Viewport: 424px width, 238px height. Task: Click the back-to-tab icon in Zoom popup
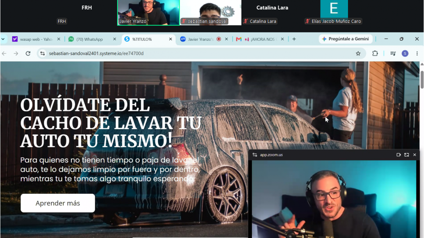(398, 155)
